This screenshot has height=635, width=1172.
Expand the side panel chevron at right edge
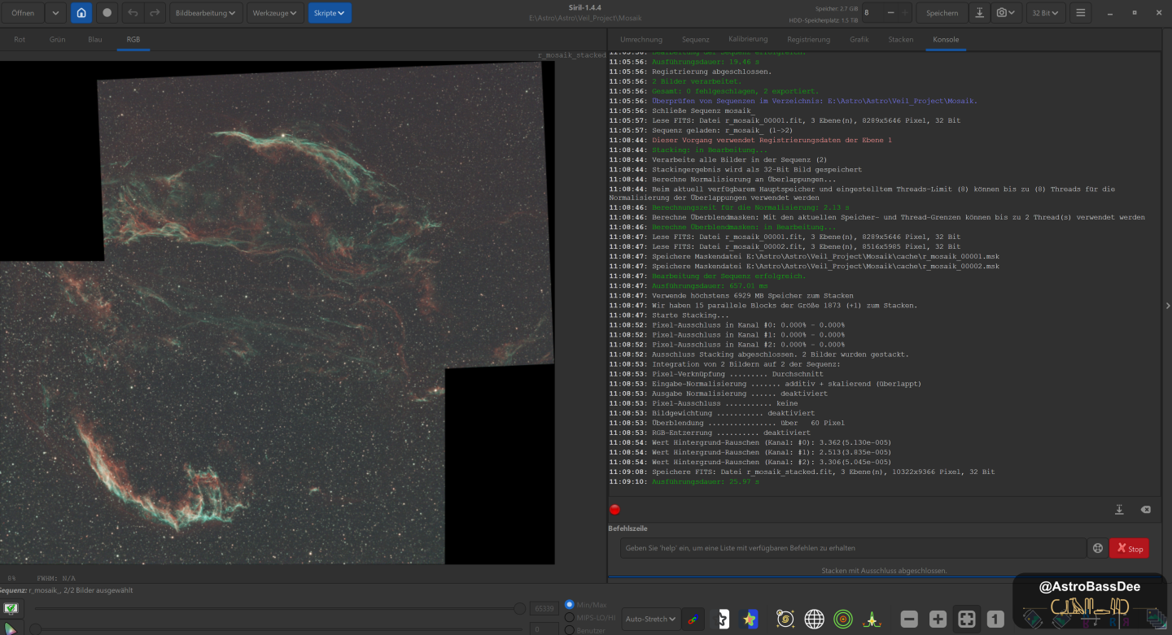click(1168, 306)
